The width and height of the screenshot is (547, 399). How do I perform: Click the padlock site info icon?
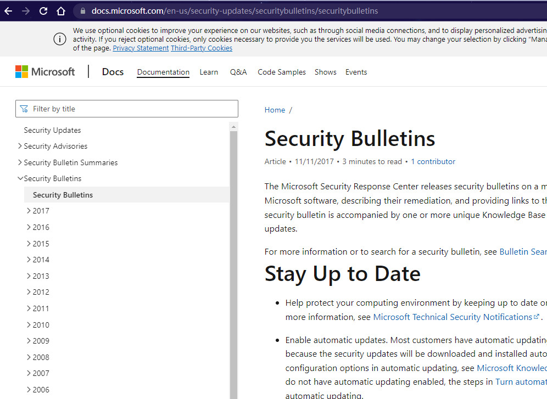[x=83, y=11]
